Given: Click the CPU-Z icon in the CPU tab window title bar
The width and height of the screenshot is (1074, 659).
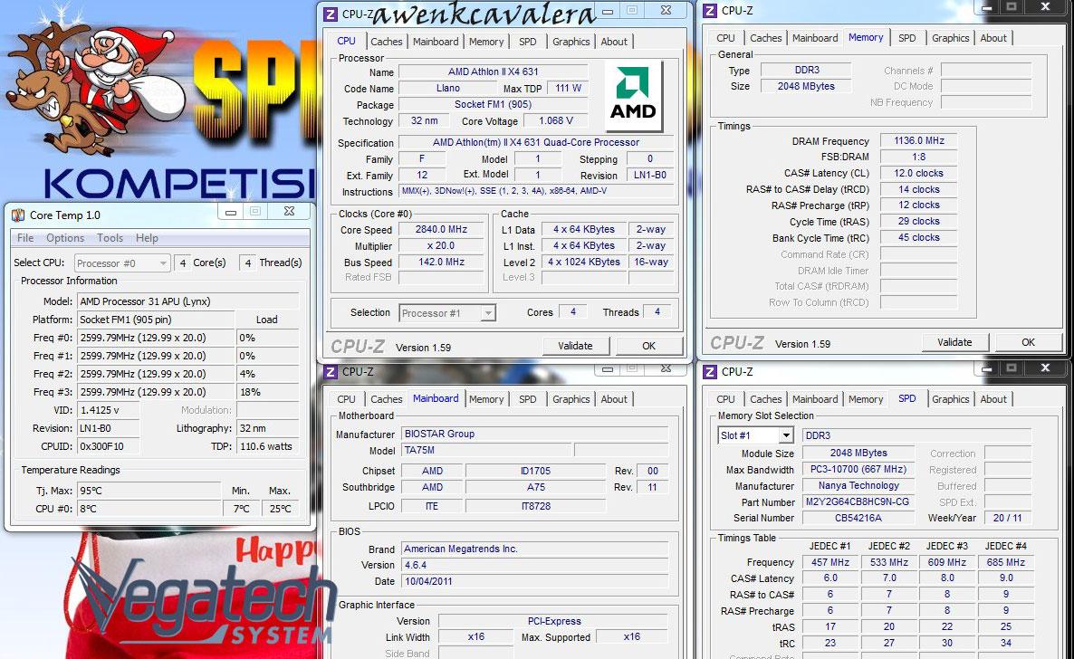Looking at the screenshot, I should pos(331,14).
